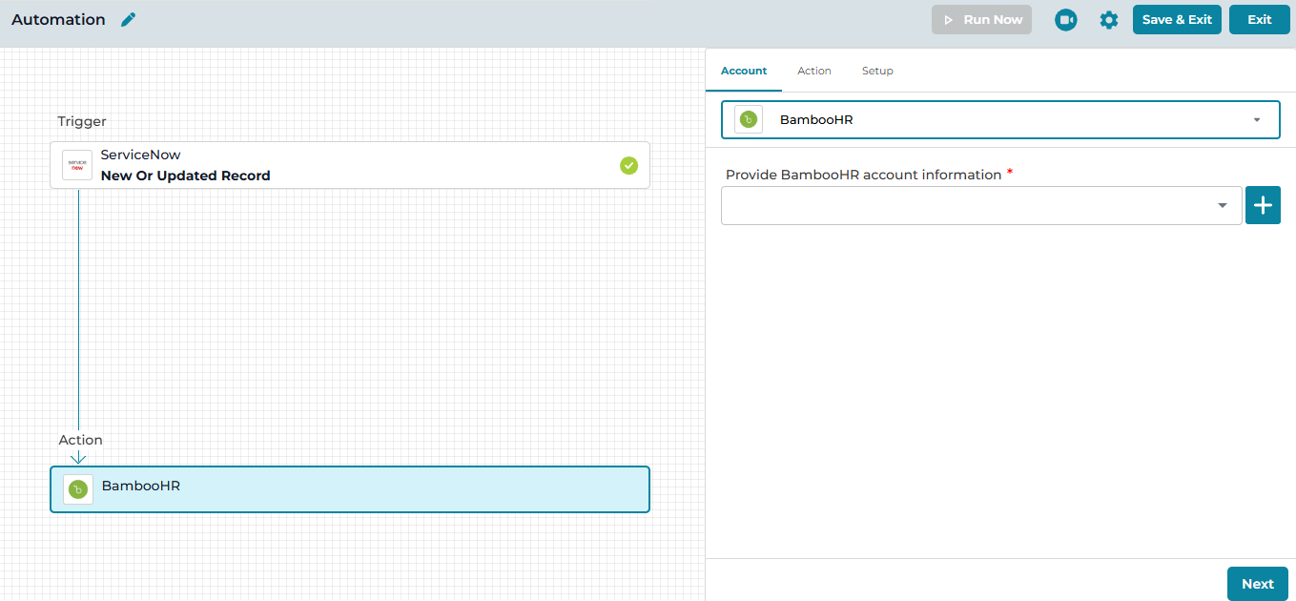Click Provide BambooHR account information label
Image resolution: width=1296 pixels, height=601 pixels.
pos(864,175)
